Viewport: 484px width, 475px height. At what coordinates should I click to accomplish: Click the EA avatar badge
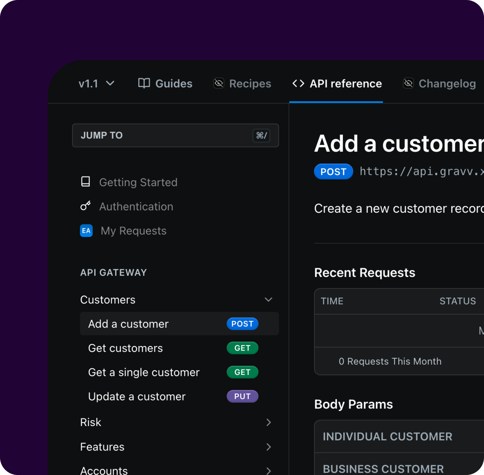(86, 231)
